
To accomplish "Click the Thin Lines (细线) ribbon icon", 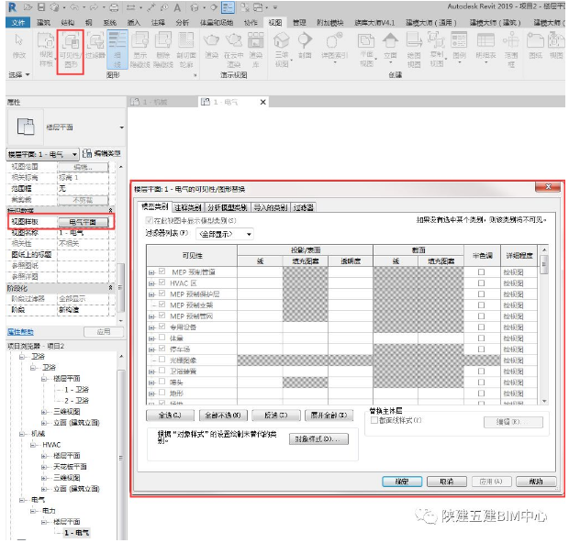I will click(117, 49).
